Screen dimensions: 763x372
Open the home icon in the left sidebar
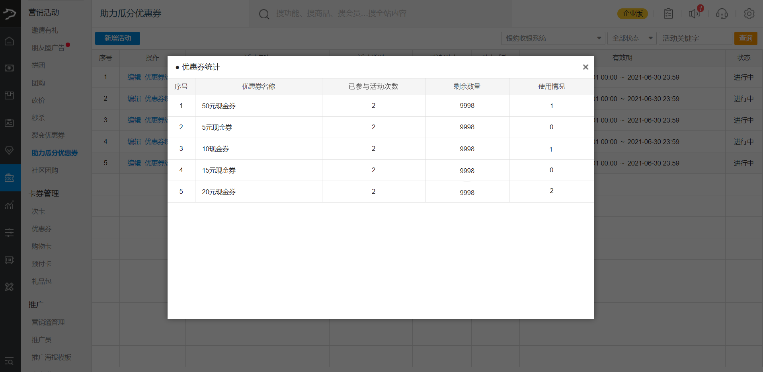click(9, 41)
